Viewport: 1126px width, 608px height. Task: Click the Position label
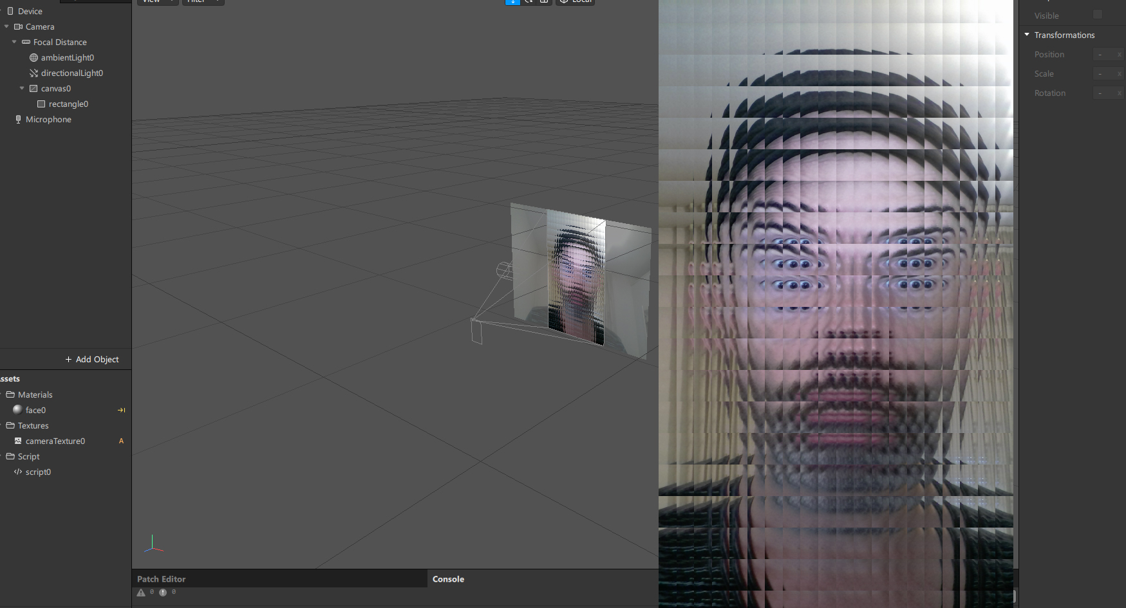pos(1049,55)
